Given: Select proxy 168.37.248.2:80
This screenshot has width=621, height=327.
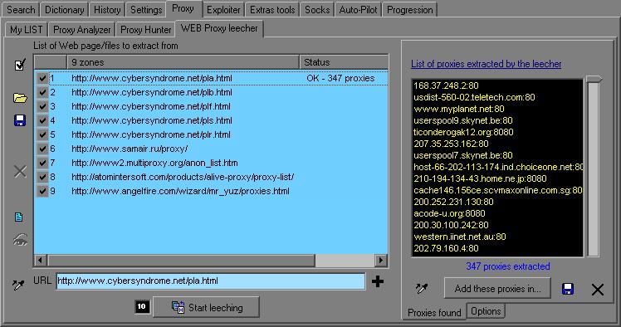Looking at the screenshot, I should 446,85.
